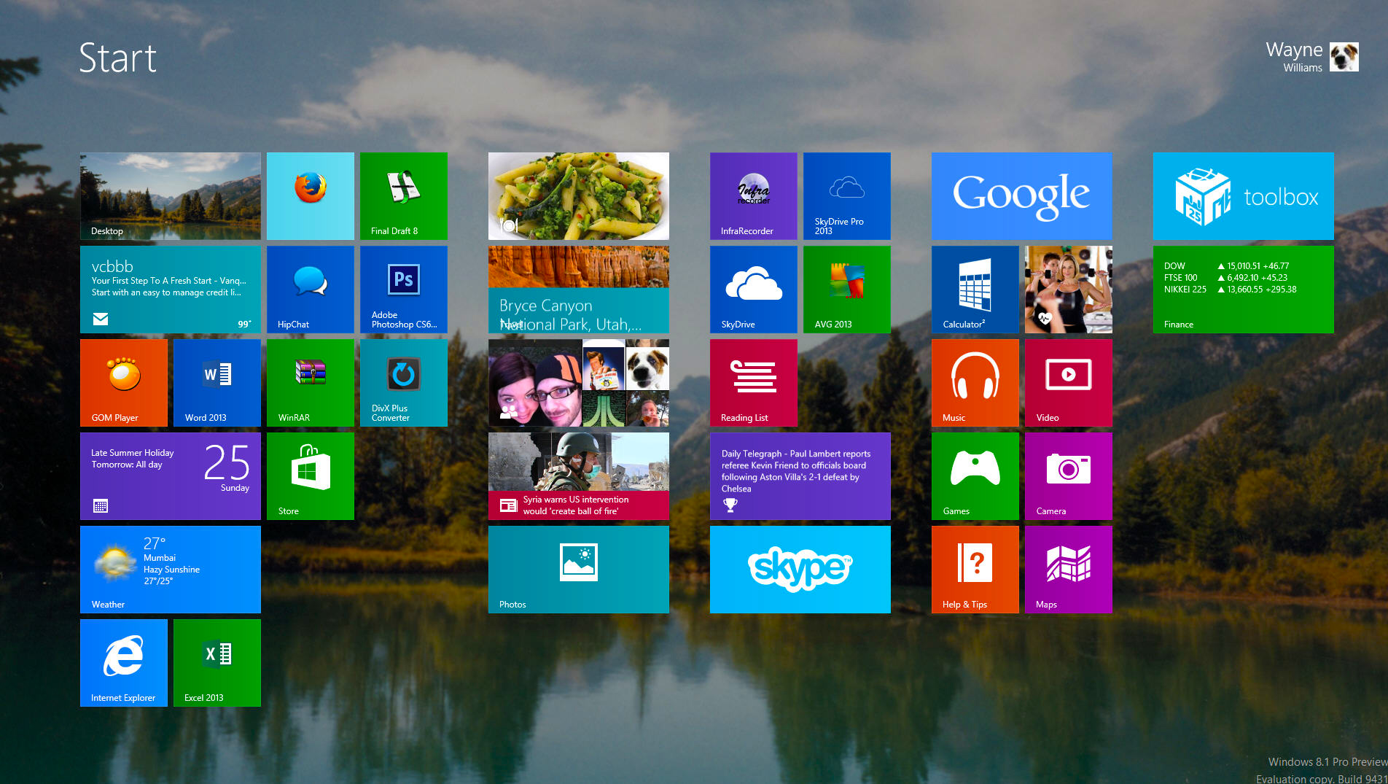Screen dimensions: 1388x784
Task: Launch Excel 2013
Action: click(x=217, y=662)
